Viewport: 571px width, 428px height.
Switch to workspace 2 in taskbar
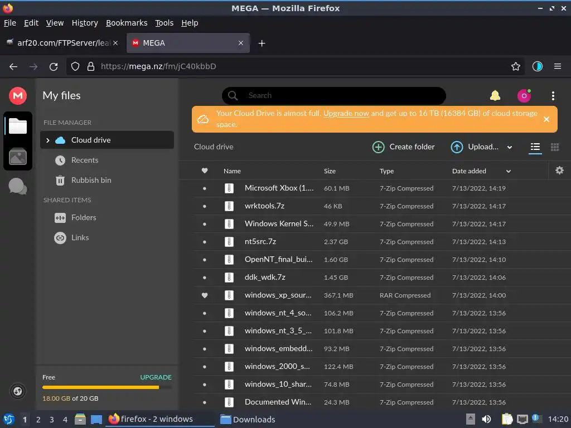pyautogui.click(x=38, y=420)
